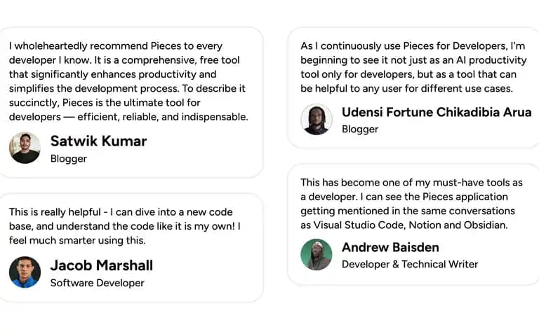Click Andrew Baisden's green avatar image

317,254
